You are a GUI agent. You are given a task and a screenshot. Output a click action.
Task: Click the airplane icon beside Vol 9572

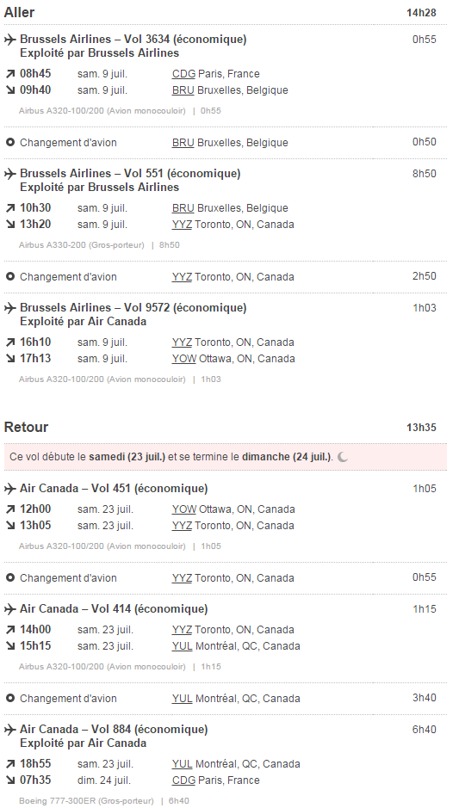pos(10,308)
